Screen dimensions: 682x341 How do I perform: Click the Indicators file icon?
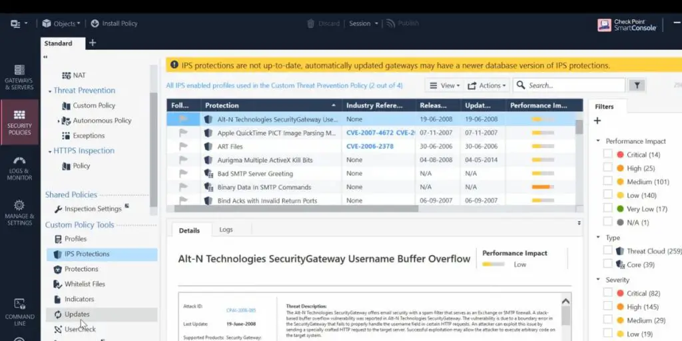[57, 299]
